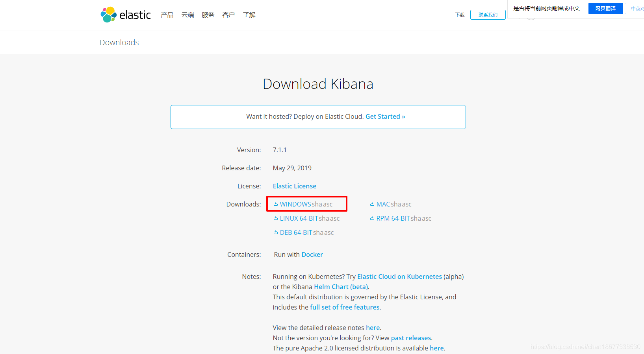Click the Elastic logo in the header
This screenshot has height=354, width=644.
click(126, 15)
